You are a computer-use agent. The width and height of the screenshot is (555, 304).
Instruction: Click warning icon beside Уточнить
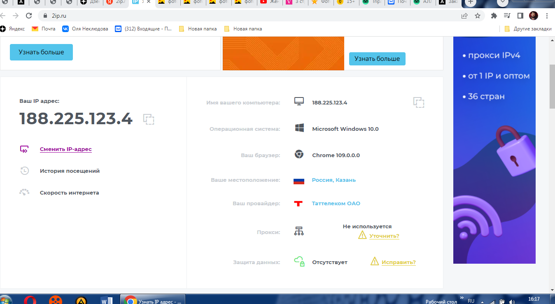tap(362, 235)
